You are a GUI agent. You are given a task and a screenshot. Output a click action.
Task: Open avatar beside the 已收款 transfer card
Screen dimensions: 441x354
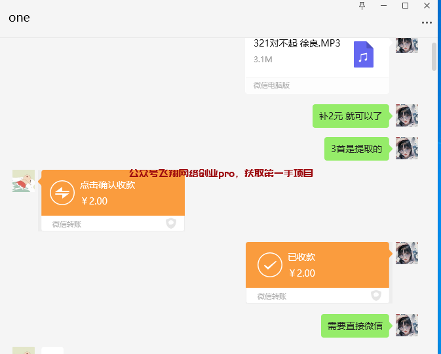point(406,253)
